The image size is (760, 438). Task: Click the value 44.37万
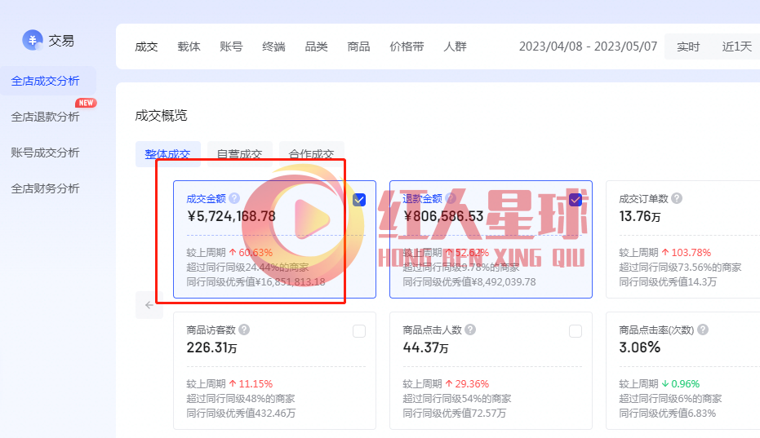pyautogui.click(x=425, y=347)
